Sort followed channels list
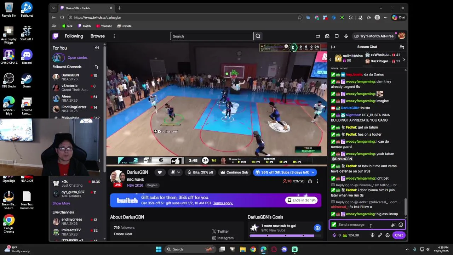Screen dimensions: 453x255 point(97,67)
